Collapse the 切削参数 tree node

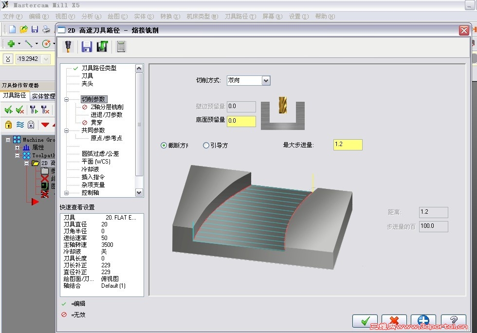tap(66, 99)
